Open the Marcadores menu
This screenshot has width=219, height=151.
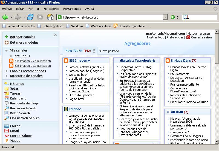[51, 9]
